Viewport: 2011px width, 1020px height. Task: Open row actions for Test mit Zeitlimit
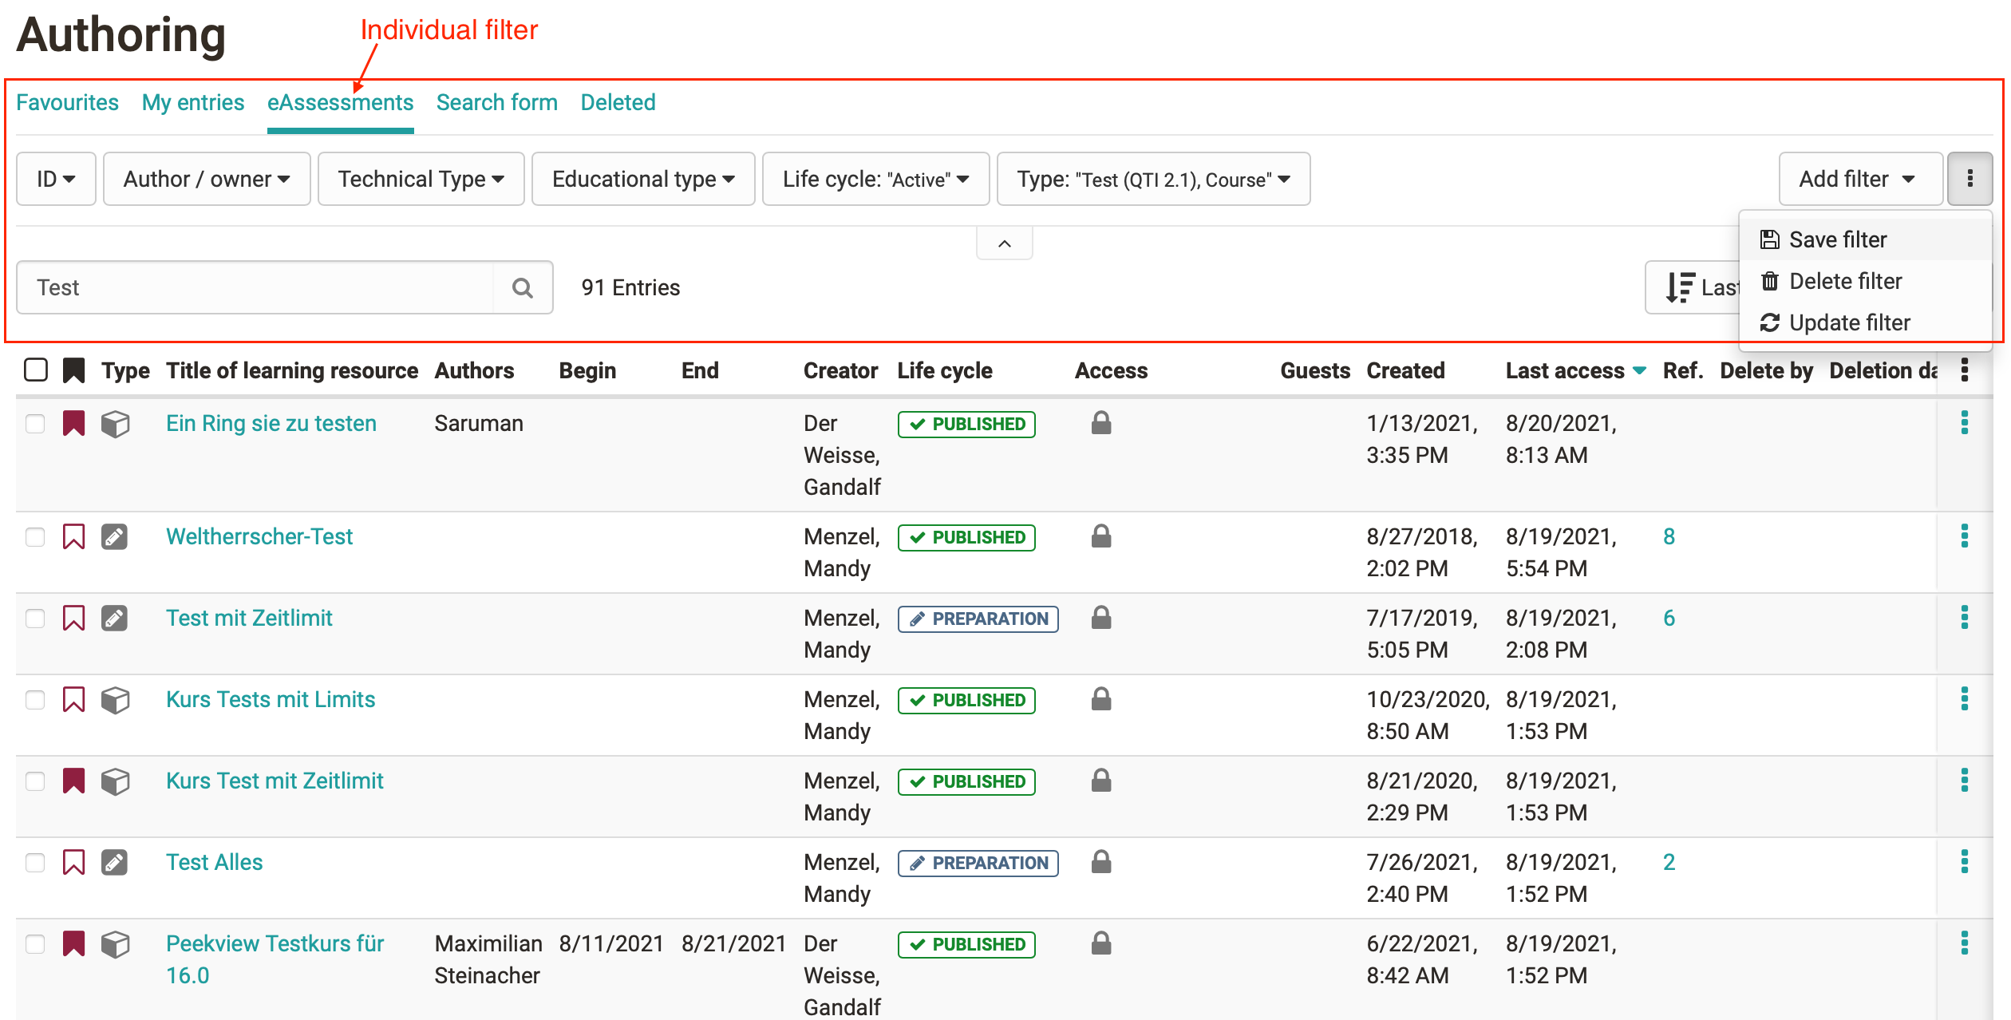pyautogui.click(x=1964, y=618)
